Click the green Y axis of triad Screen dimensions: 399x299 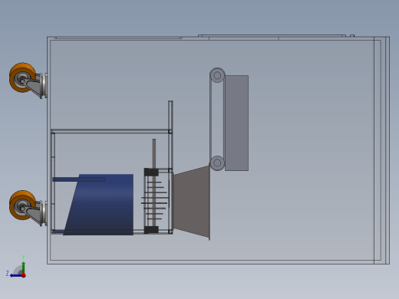24,268
